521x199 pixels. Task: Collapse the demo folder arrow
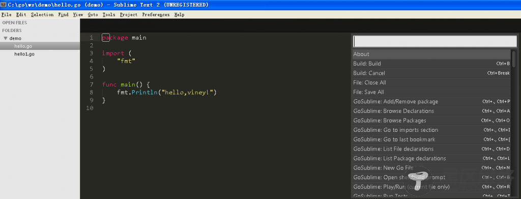[5, 38]
